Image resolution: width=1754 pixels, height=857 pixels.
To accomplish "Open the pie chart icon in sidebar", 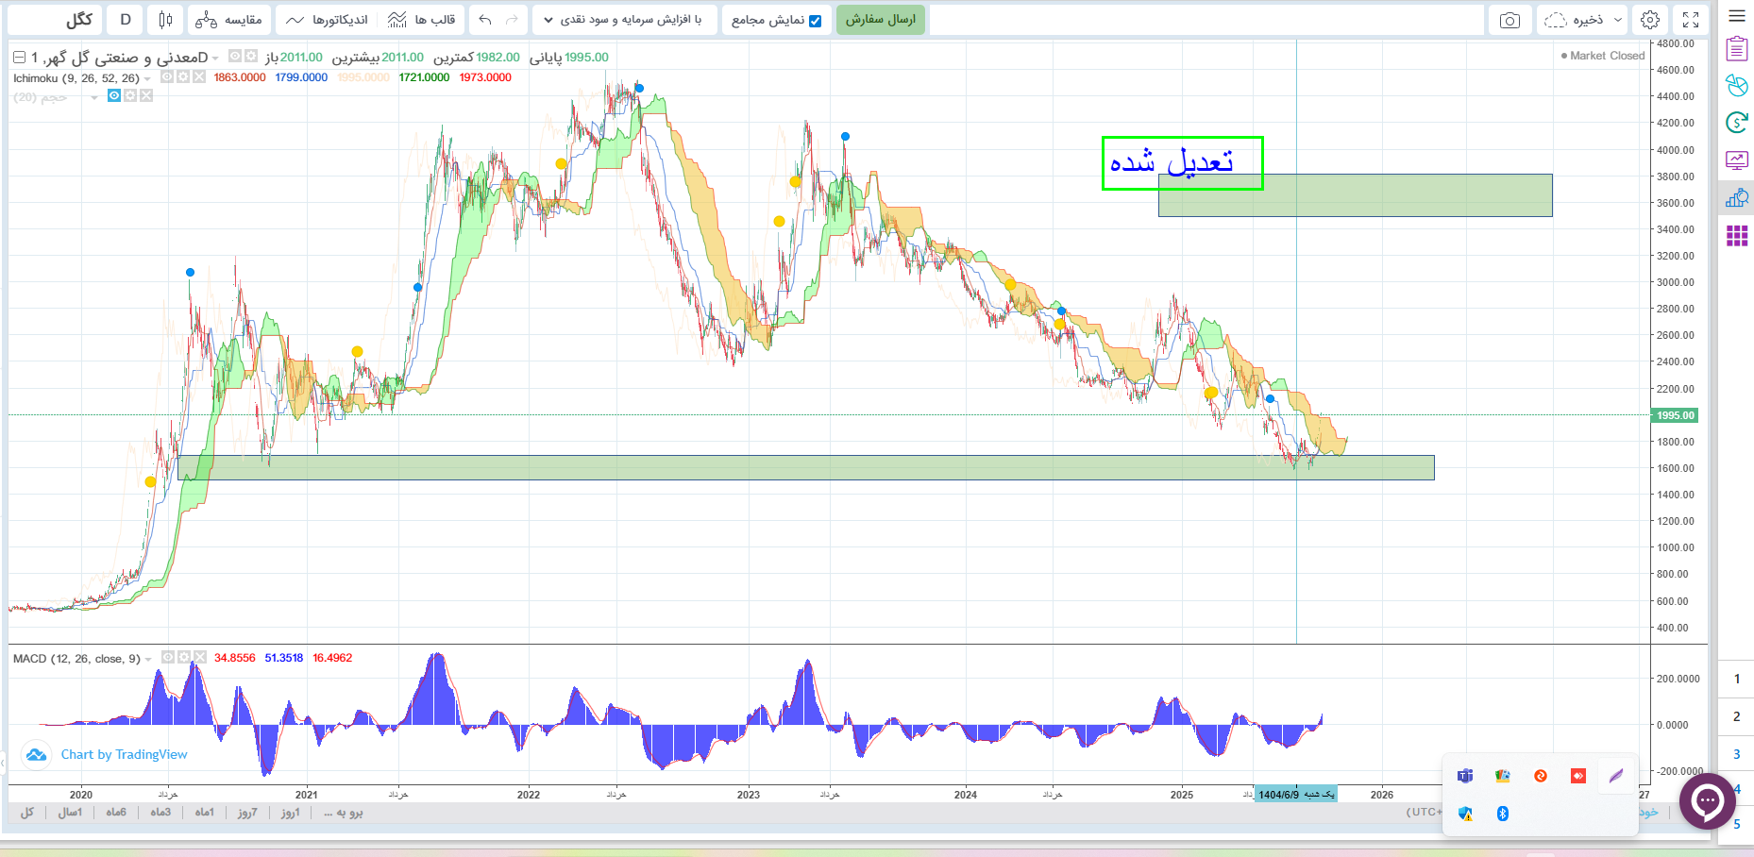I will 1736,86.
